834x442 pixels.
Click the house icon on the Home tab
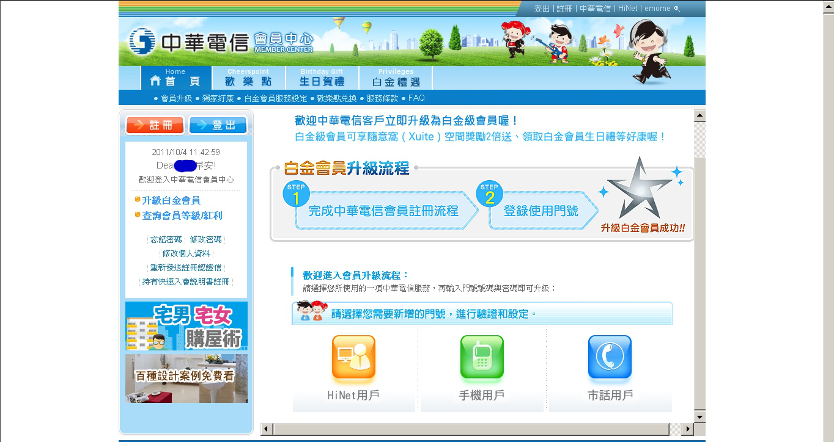coord(155,81)
